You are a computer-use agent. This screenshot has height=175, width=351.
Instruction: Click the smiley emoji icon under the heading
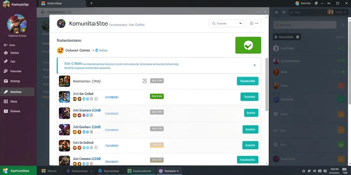click(60, 50)
